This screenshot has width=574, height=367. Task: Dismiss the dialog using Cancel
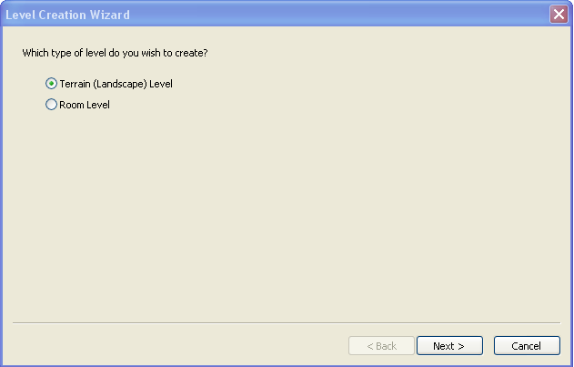pyautogui.click(x=526, y=346)
